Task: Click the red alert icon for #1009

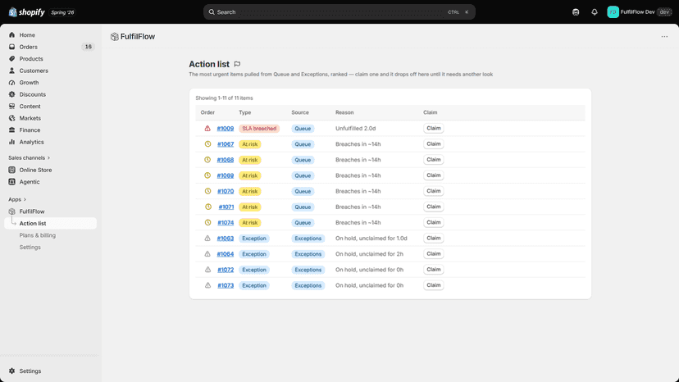Action: pyautogui.click(x=207, y=128)
